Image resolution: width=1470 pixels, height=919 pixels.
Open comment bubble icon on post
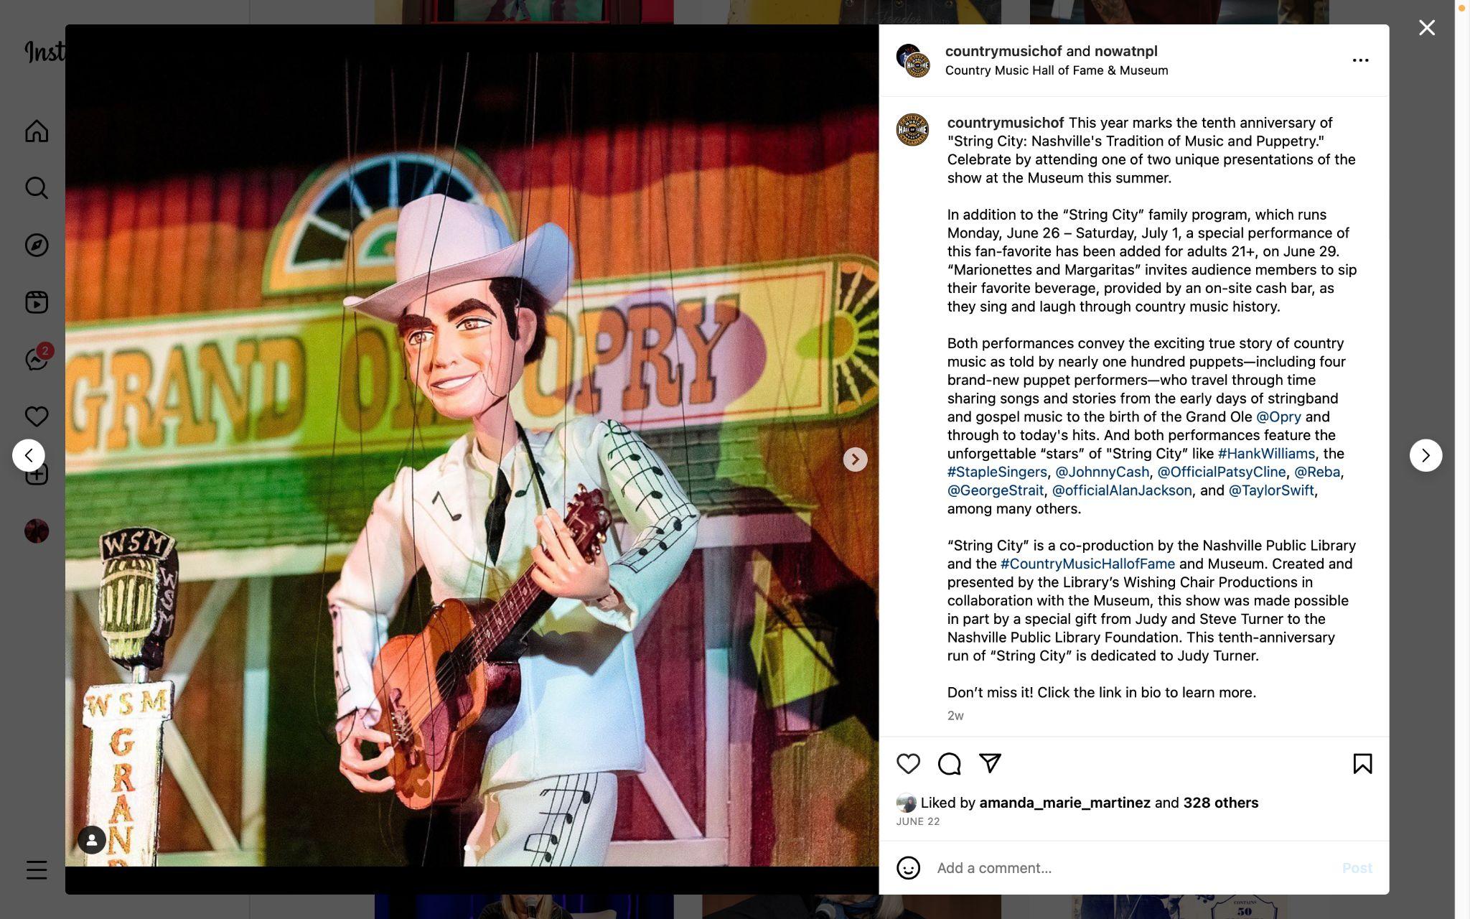pyautogui.click(x=949, y=764)
